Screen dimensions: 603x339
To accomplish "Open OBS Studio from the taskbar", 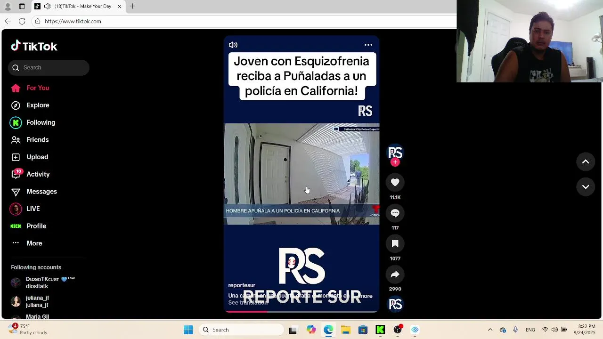I will click(x=398, y=330).
